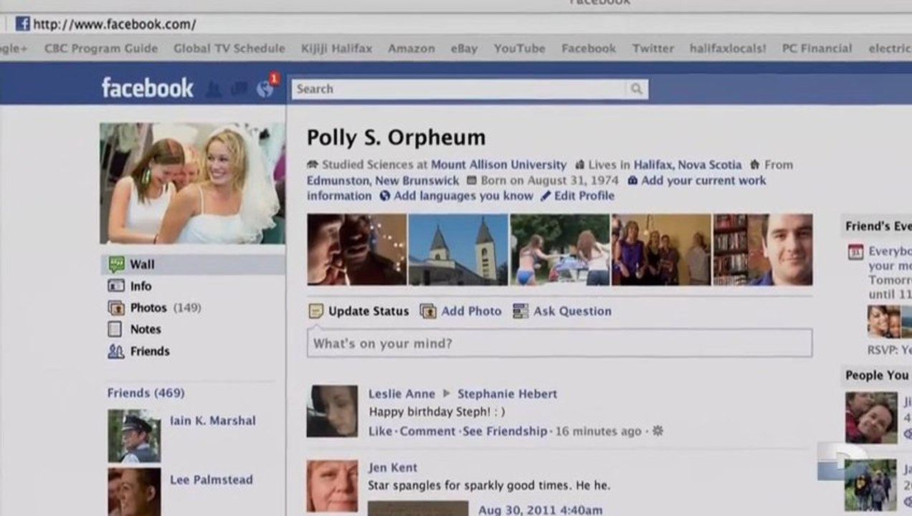
Task: Click the Notes icon in the sidebar
Action: pos(115,330)
